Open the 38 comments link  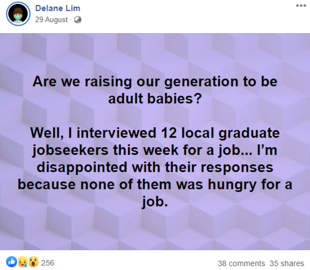241,263
